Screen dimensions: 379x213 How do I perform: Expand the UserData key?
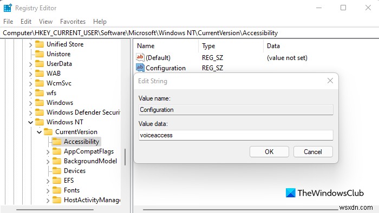click(x=30, y=64)
